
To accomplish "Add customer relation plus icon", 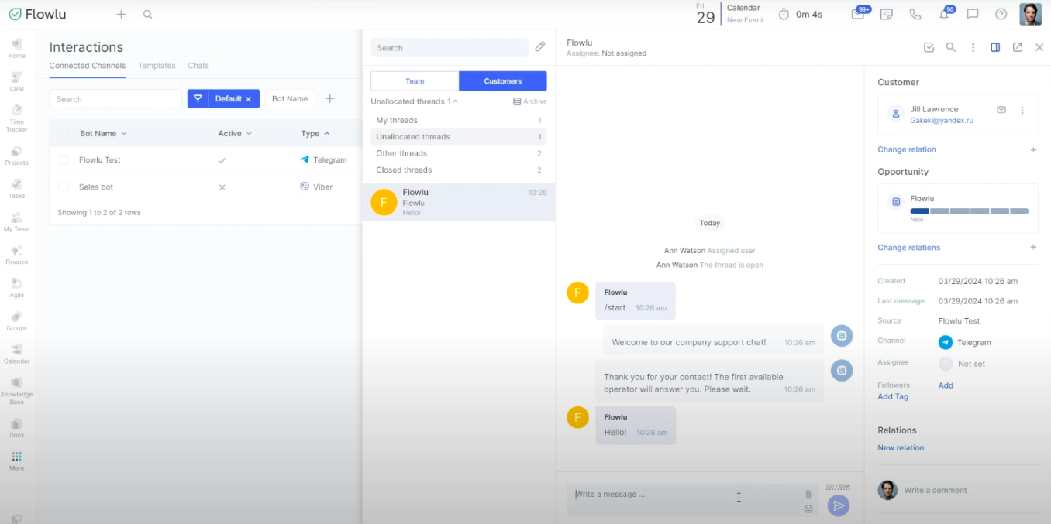I will [1033, 150].
